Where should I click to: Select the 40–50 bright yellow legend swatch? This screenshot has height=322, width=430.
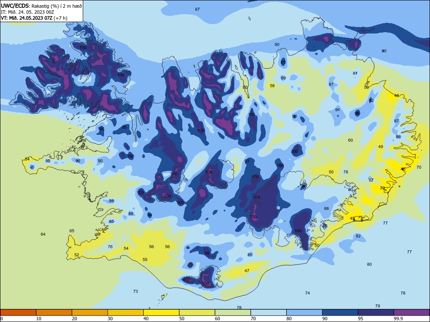161,313
